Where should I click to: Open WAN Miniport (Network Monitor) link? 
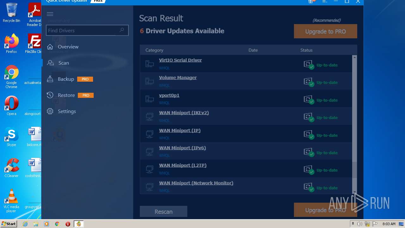pyautogui.click(x=196, y=183)
